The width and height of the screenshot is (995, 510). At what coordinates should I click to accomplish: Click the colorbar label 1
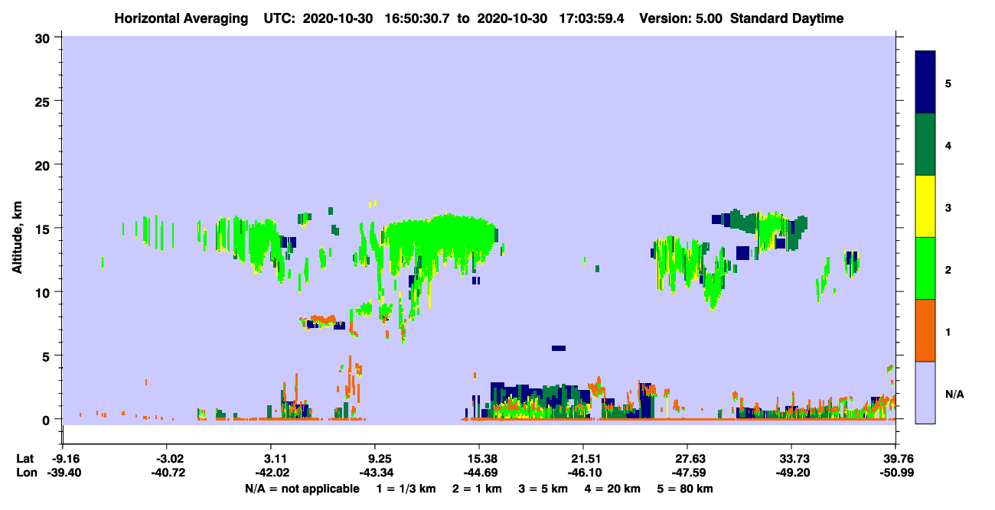pos(948,332)
